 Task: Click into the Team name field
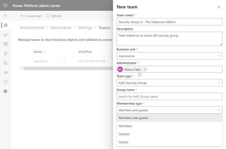tap(169, 22)
